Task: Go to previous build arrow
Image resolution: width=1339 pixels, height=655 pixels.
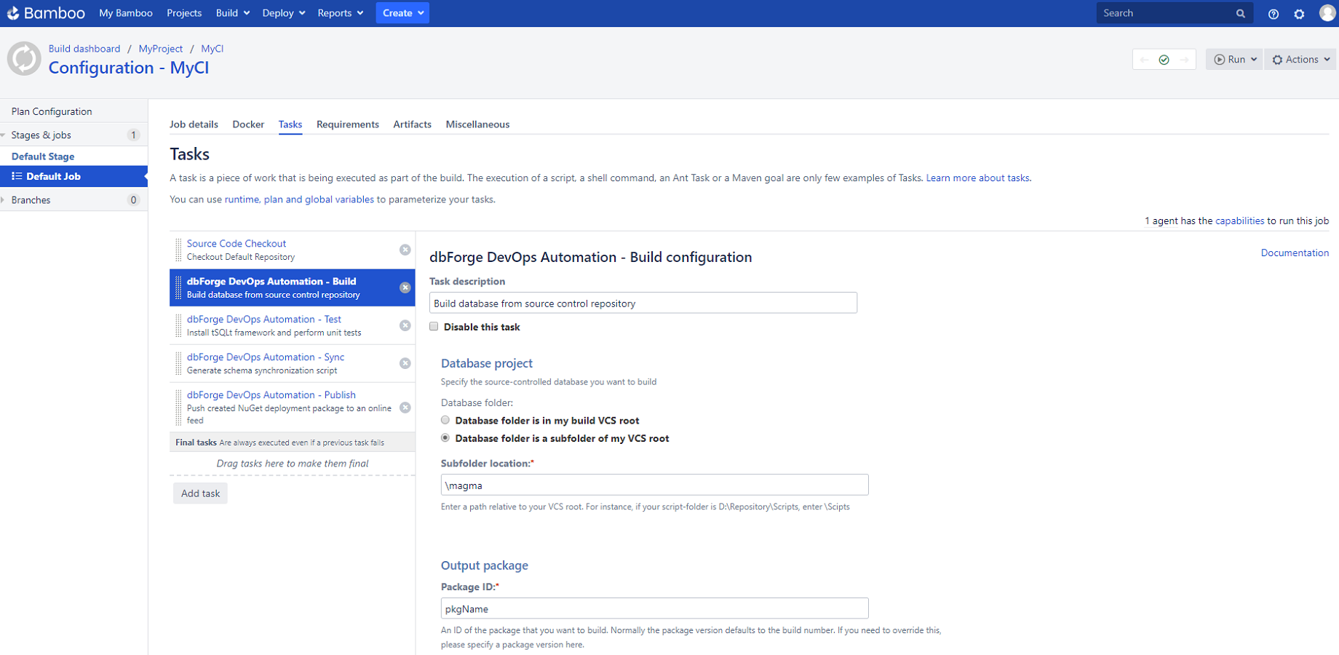Action: [1144, 60]
